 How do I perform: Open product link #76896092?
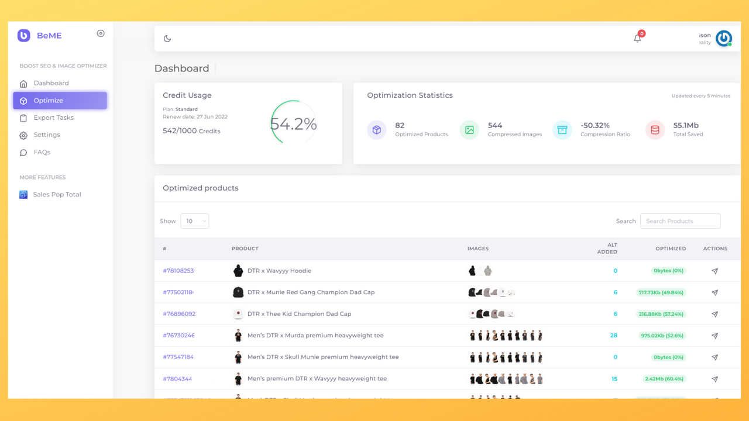[179, 314]
